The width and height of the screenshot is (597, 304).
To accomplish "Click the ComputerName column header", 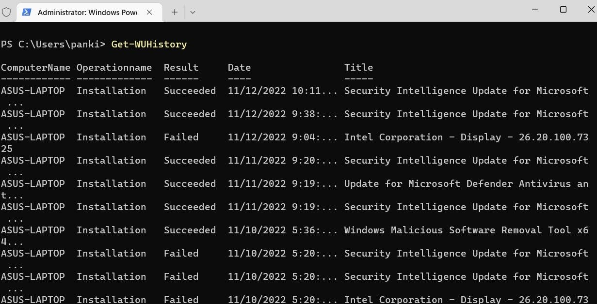I will (35, 67).
